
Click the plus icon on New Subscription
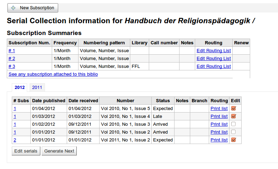[14, 8]
